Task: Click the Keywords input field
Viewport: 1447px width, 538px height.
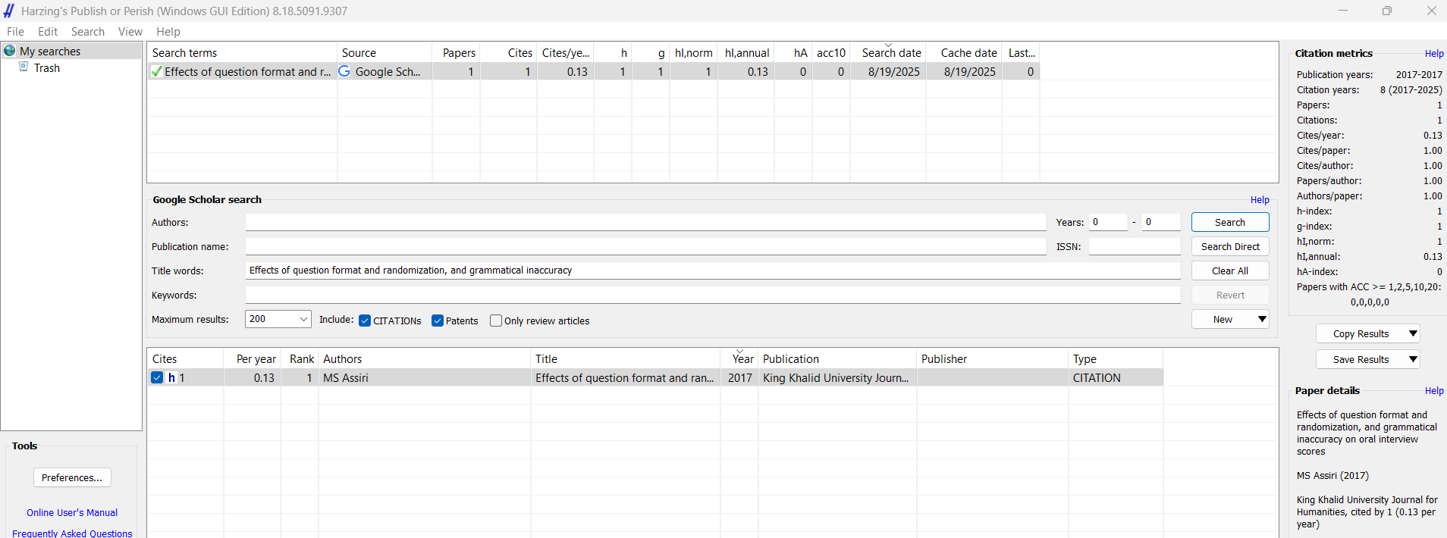Action: click(x=713, y=295)
